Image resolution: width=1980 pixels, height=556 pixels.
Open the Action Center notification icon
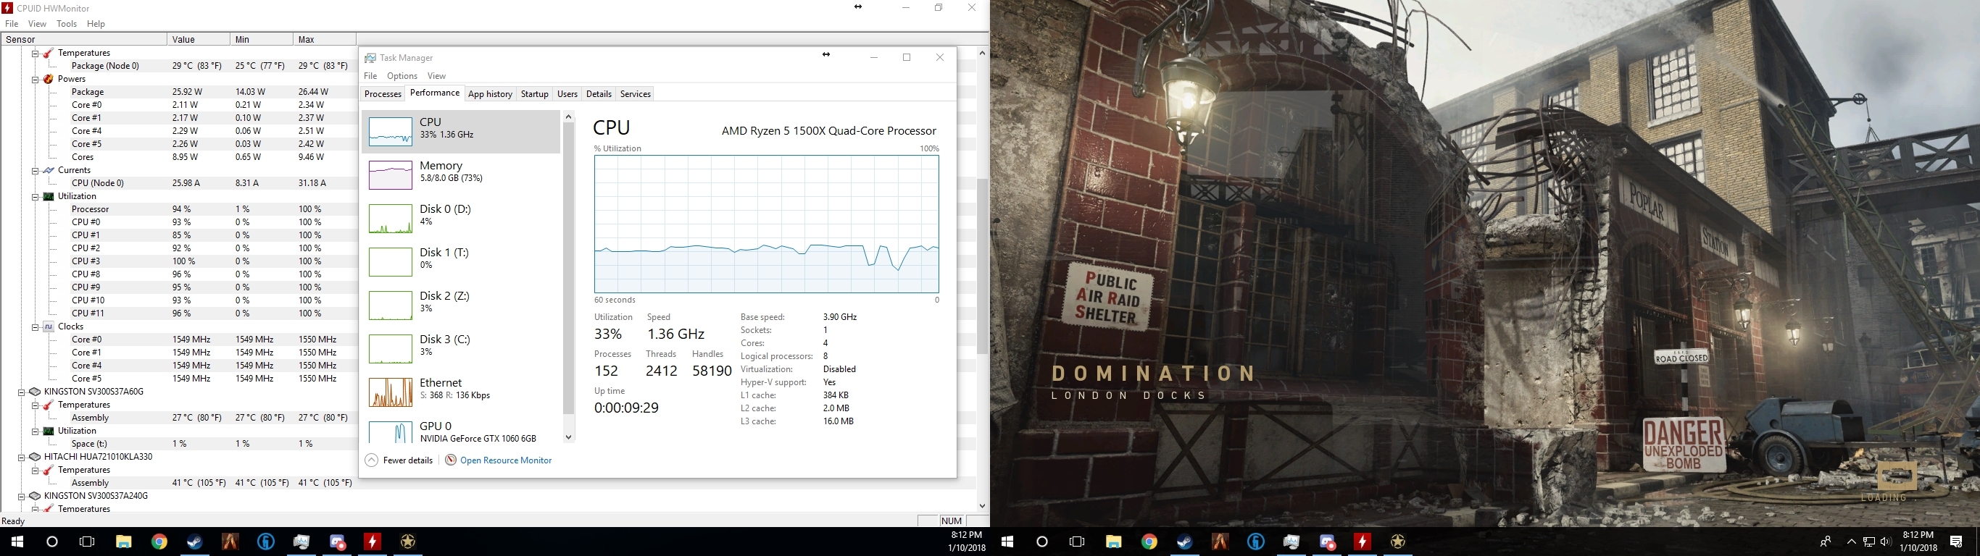tap(1956, 542)
